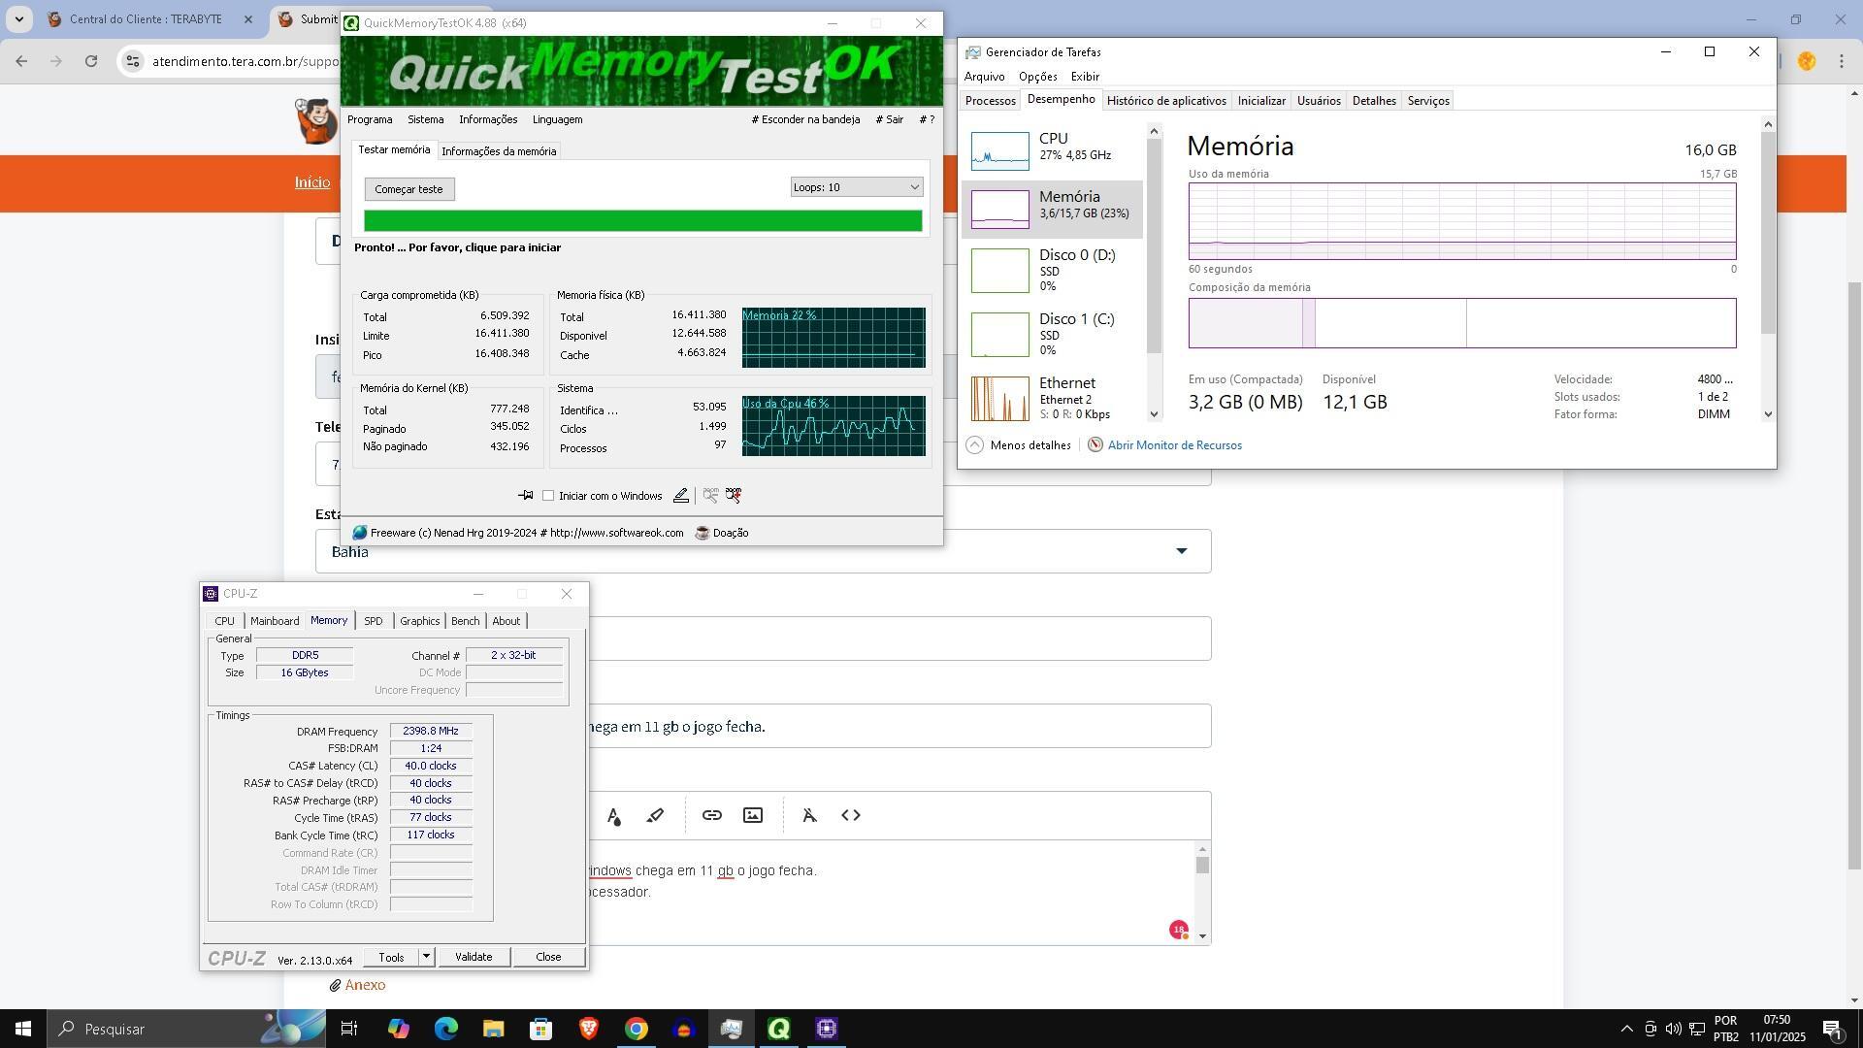Switch to Task Manager Detalhes tab
The image size is (1863, 1048).
coord(1374,101)
